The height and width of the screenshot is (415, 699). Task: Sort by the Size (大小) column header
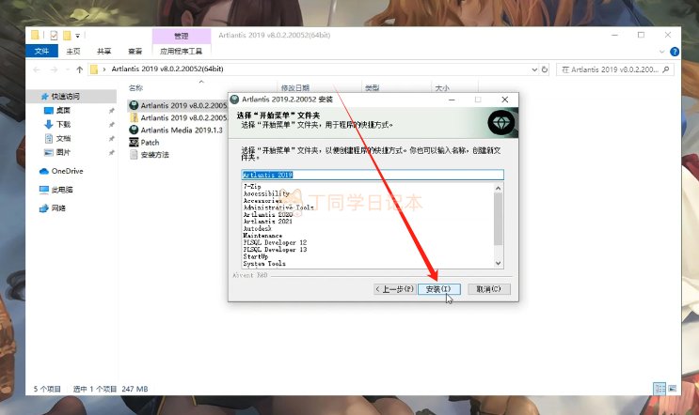442,88
